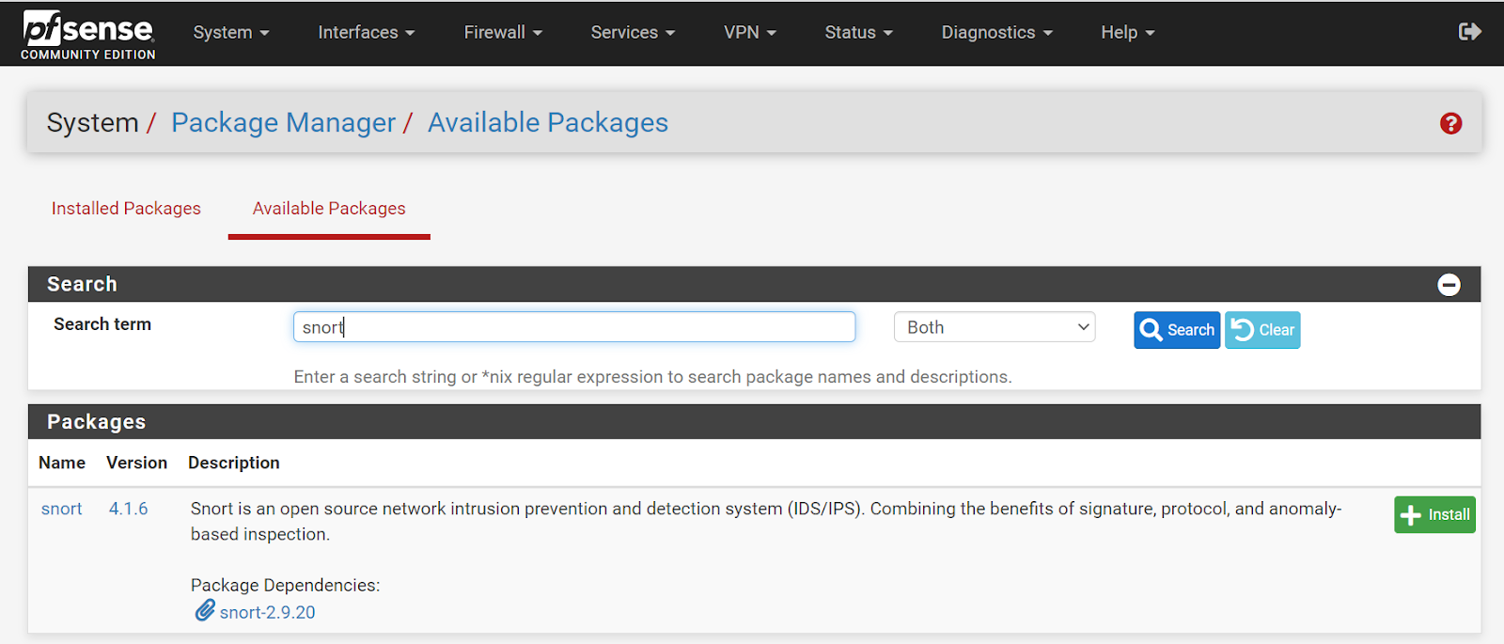Click inside the Search term field
This screenshot has height=644, width=1504.
[573, 327]
